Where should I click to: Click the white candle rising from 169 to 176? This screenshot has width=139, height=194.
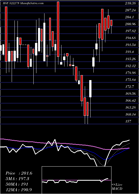click(x=90, y=89)
